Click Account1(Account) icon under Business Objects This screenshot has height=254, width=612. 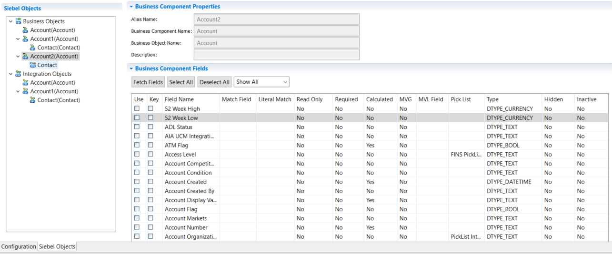tap(25, 39)
